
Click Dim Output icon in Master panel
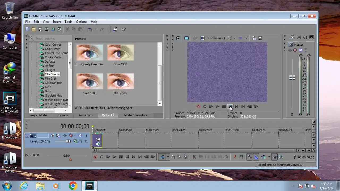[305, 37]
